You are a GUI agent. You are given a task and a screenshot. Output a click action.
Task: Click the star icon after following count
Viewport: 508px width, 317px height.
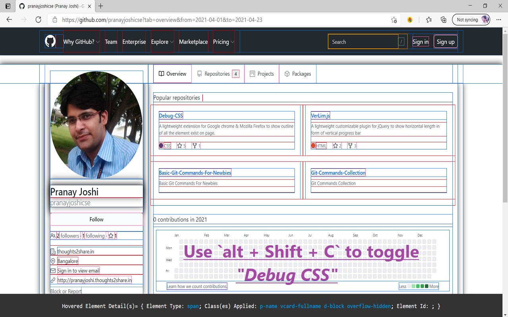click(x=111, y=236)
